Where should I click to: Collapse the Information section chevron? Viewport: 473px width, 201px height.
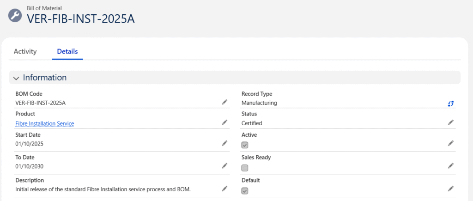pyautogui.click(x=16, y=78)
